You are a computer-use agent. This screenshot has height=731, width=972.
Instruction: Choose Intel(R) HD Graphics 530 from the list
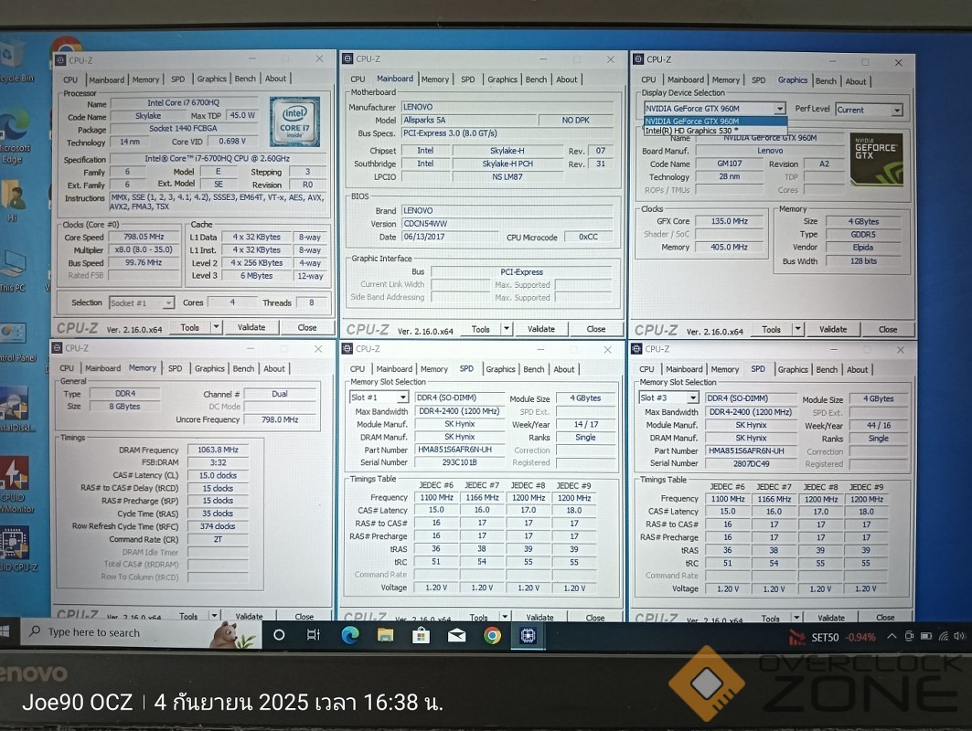715,131
